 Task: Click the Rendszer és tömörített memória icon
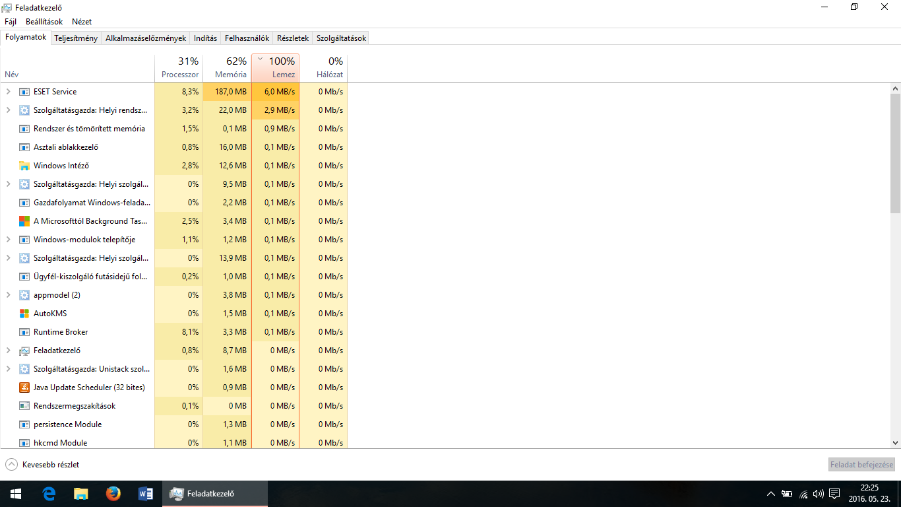(x=24, y=129)
